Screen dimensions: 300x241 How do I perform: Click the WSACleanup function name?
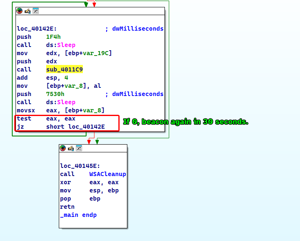pos(107,174)
